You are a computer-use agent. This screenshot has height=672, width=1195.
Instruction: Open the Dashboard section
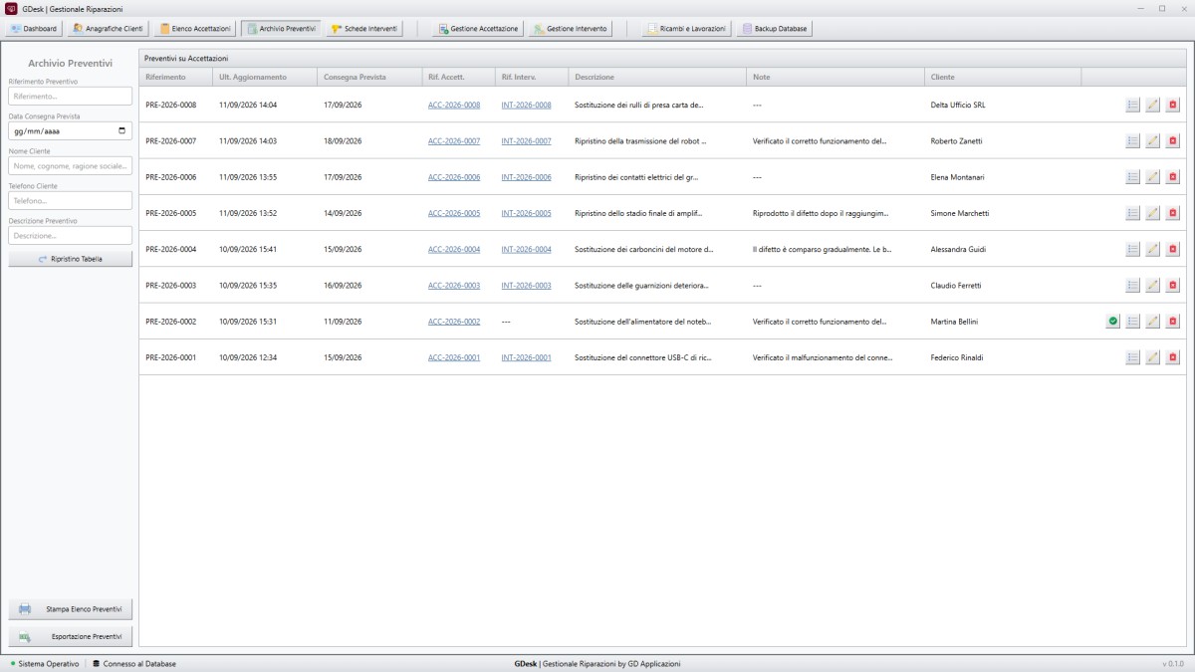tap(35, 29)
